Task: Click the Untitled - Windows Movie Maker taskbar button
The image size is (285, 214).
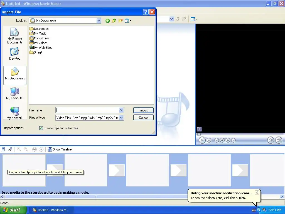Action: tap(51, 210)
